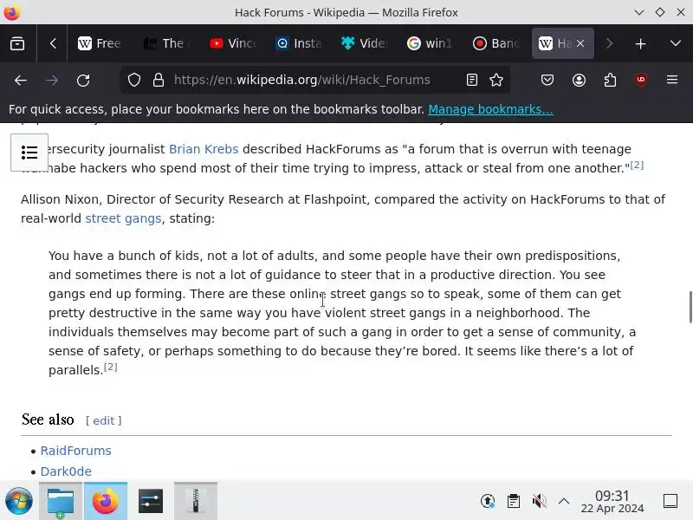Open the Extensions puzzle icon
The height and width of the screenshot is (520, 693).
tap(610, 80)
